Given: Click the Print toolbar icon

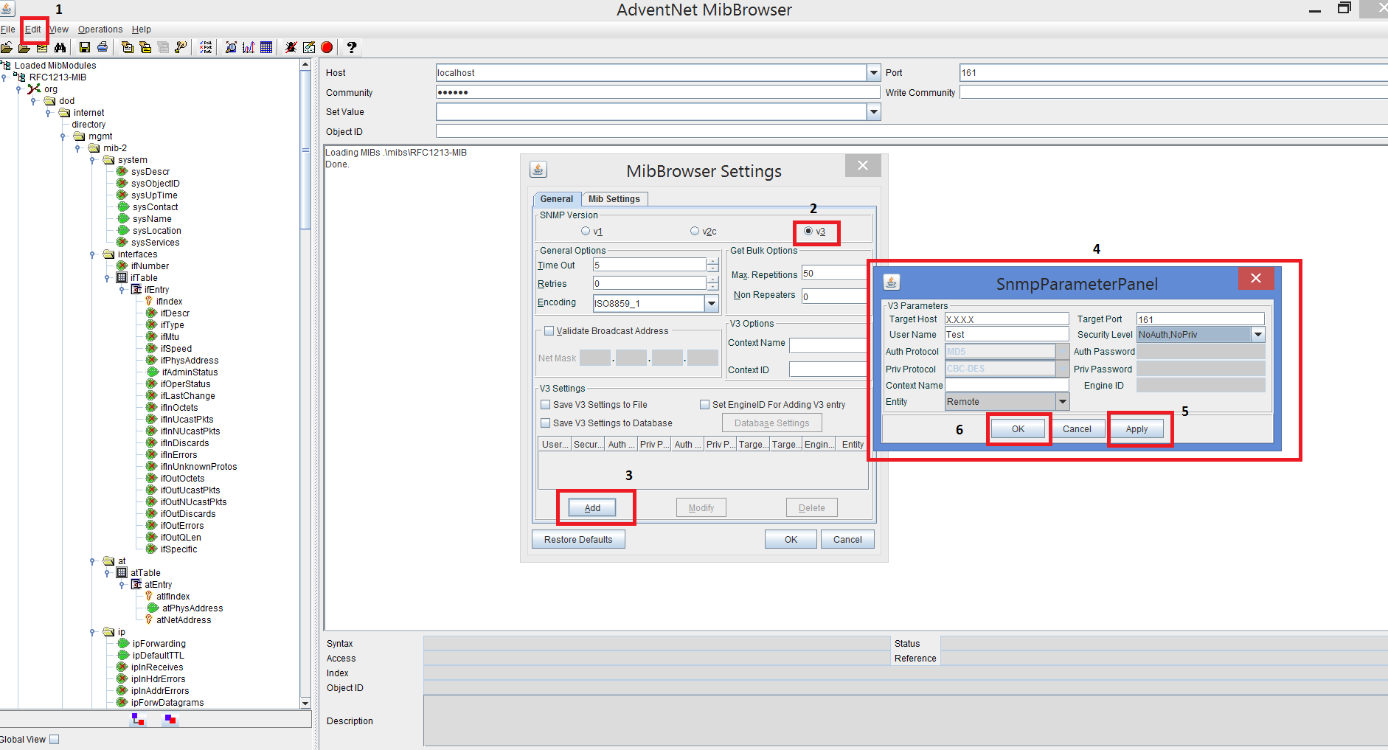Looking at the screenshot, I should [103, 47].
